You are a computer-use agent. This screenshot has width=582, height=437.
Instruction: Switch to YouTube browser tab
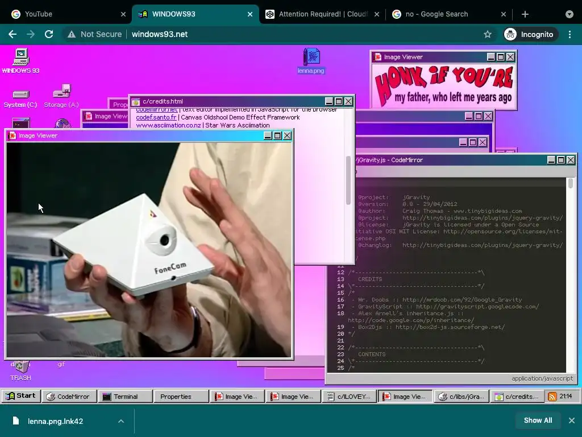point(69,14)
